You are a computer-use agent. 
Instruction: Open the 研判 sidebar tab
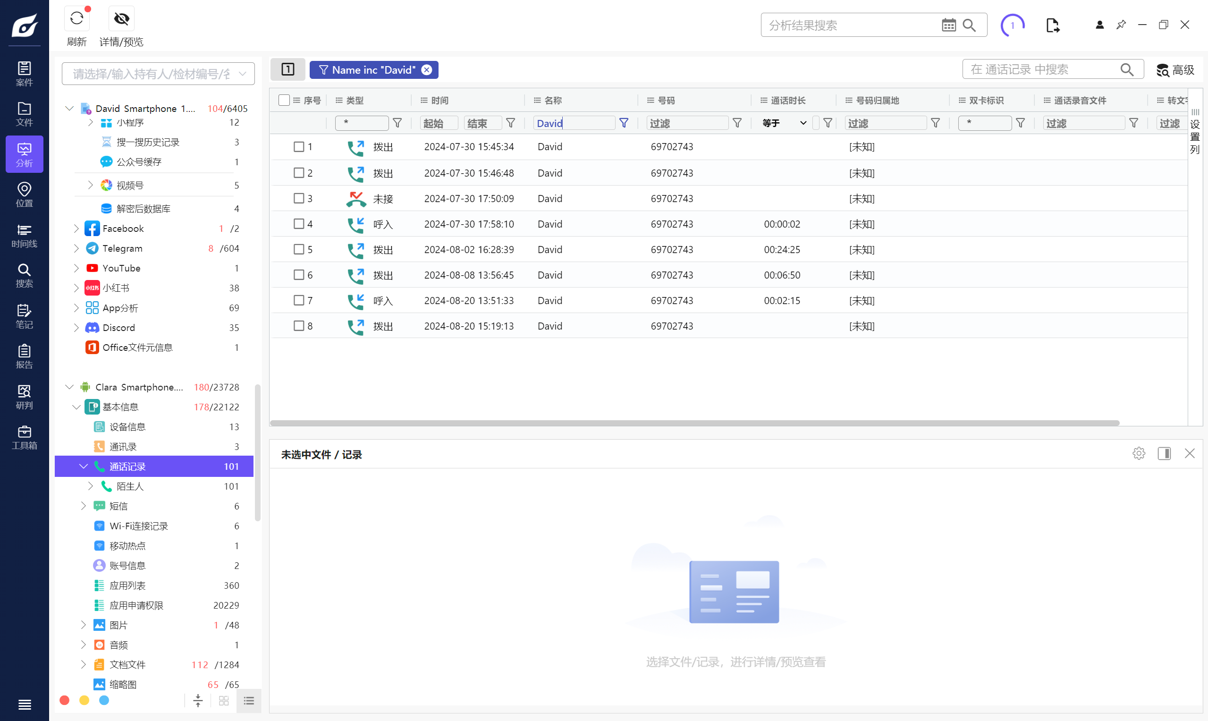(24, 397)
